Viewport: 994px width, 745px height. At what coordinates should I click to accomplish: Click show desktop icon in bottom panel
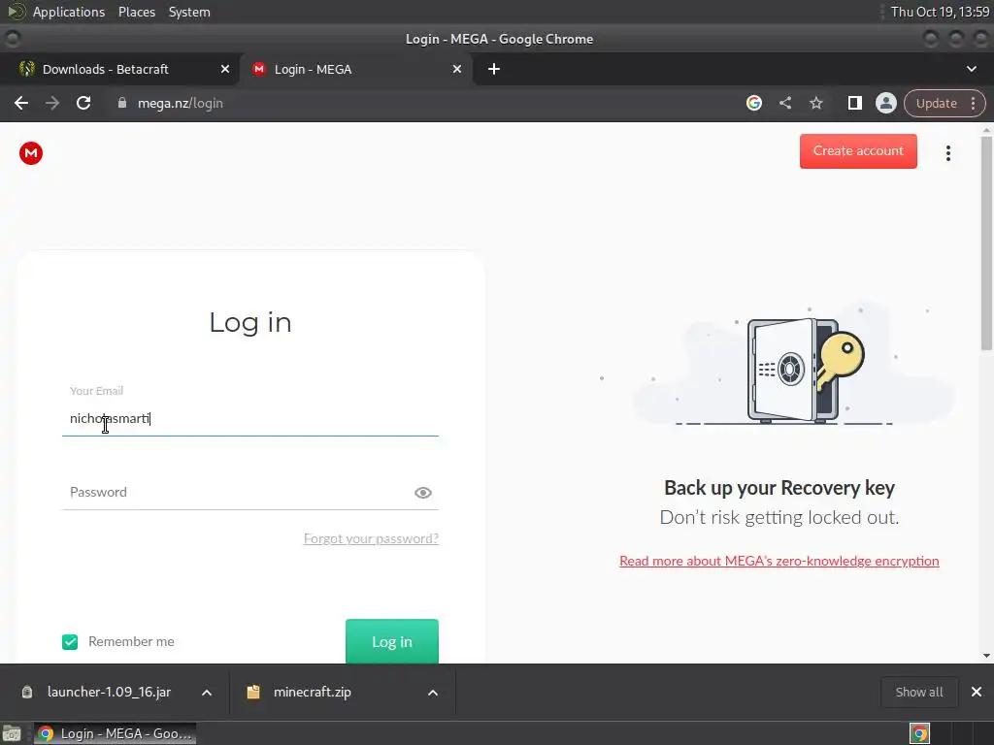coord(12,733)
